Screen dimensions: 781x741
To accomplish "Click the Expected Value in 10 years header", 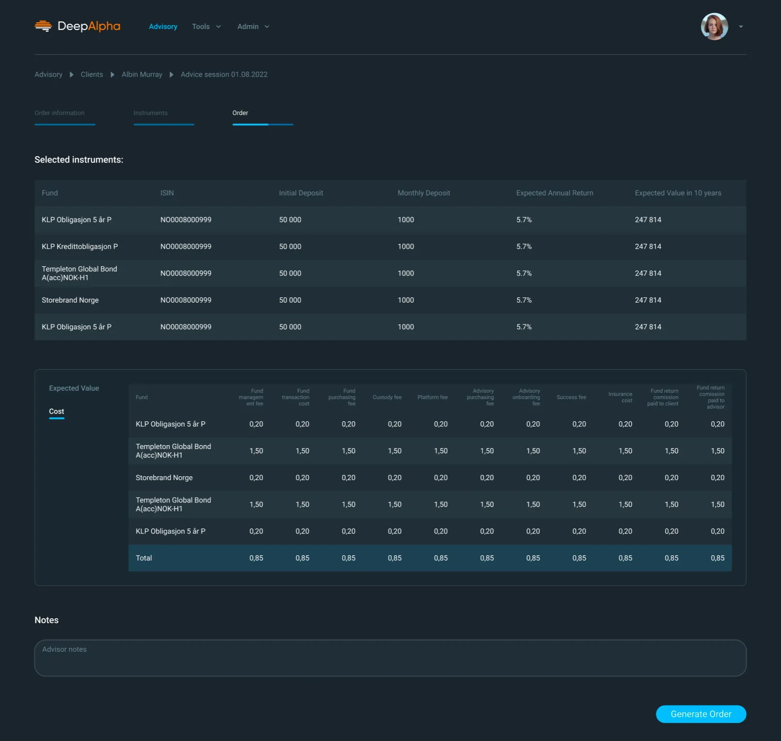I will tap(678, 193).
